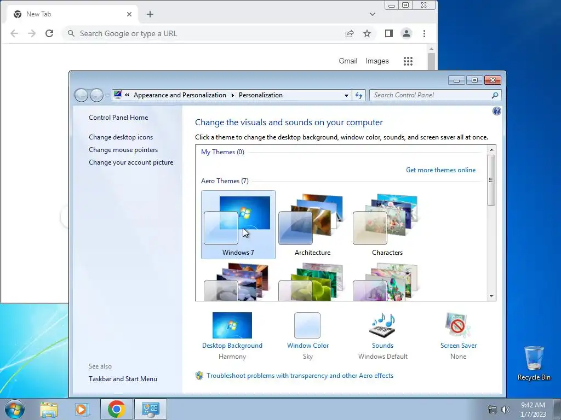The height and width of the screenshot is (420, 561).
Task: Open the Sounds piano icon
Action: click(382, 325)
